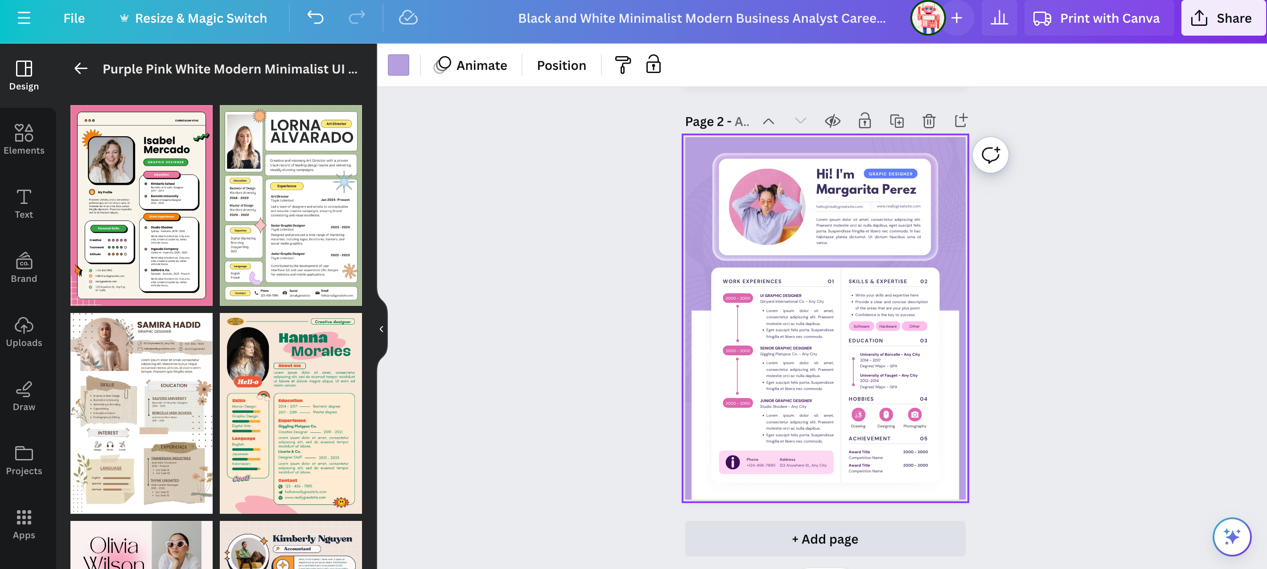Open the Text tab
The width and height of the screenshot is (1267, 569).
click(x=24, y=203)
